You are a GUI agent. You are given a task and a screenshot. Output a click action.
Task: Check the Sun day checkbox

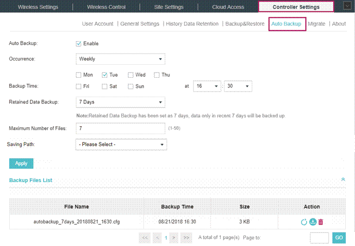click(x=131, y=86)
